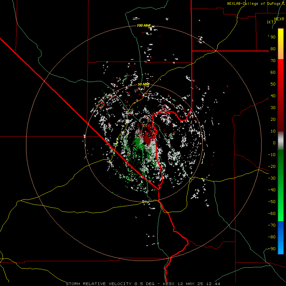Click the -90 scale value
This screenshot has width=286, height=286.
[x=272, y=249]
